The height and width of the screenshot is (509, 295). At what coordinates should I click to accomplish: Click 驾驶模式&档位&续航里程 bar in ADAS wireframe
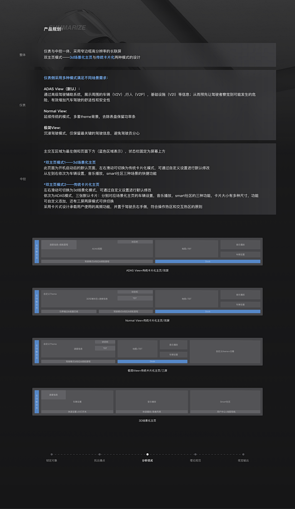click(97, 261)
